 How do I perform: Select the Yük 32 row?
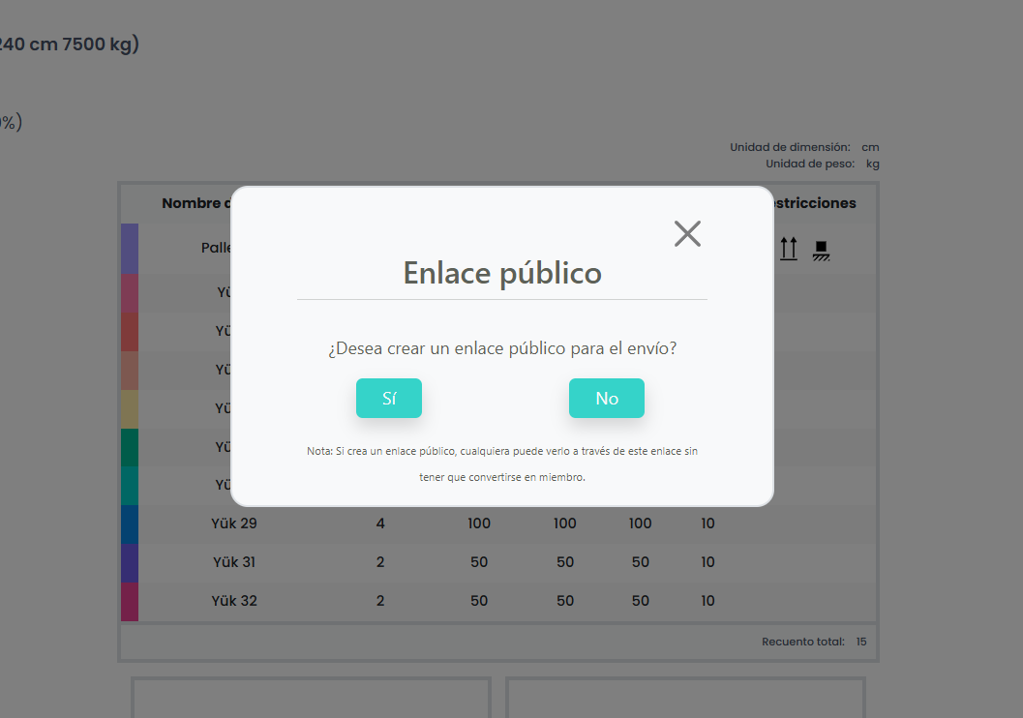(x=234, y=601)
